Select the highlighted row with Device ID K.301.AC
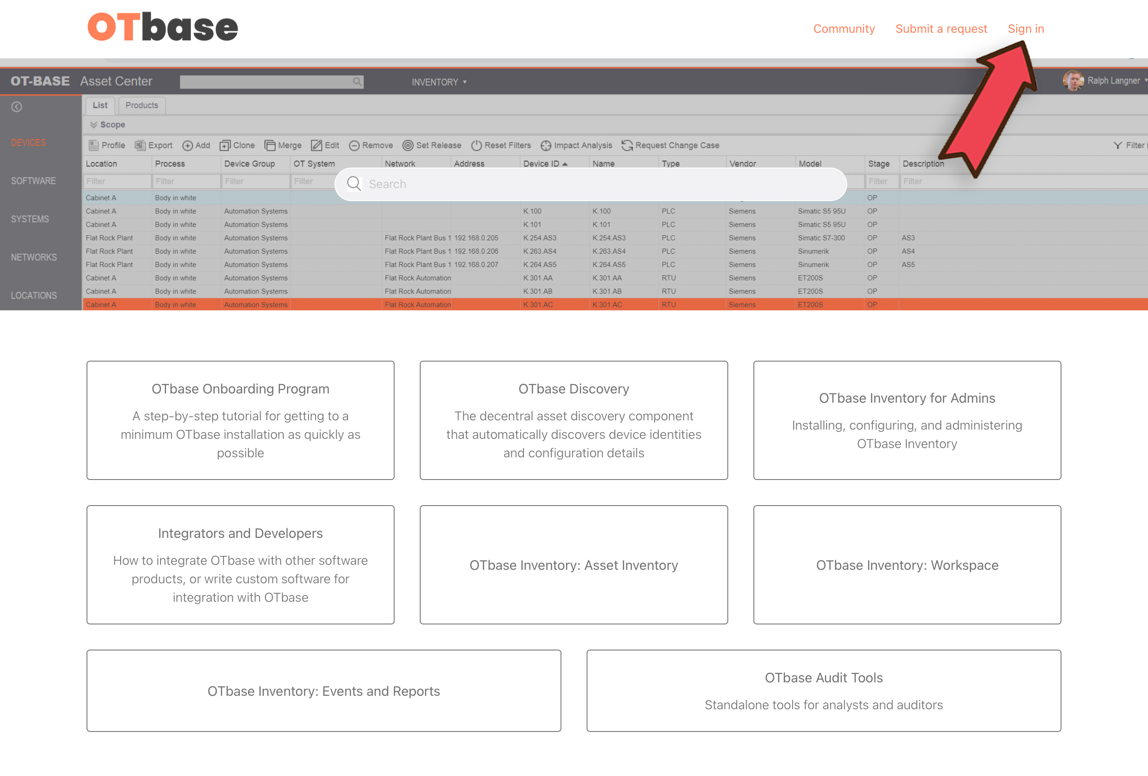The width and height of the screenshot is (1148, 776). click(x=615, y=304)
